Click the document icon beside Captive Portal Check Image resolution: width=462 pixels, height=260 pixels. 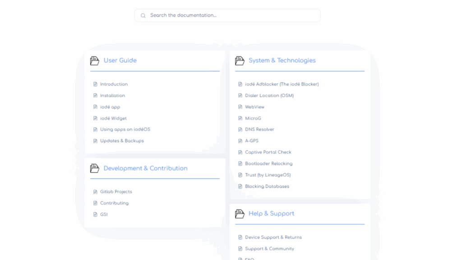[x=240, y=153]
